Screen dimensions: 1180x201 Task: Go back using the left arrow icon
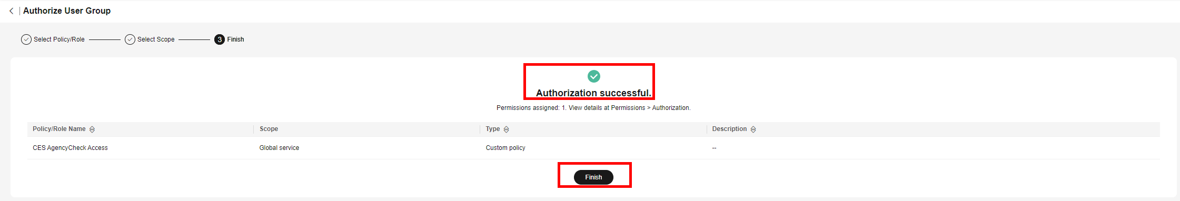[x=12, y=11]
